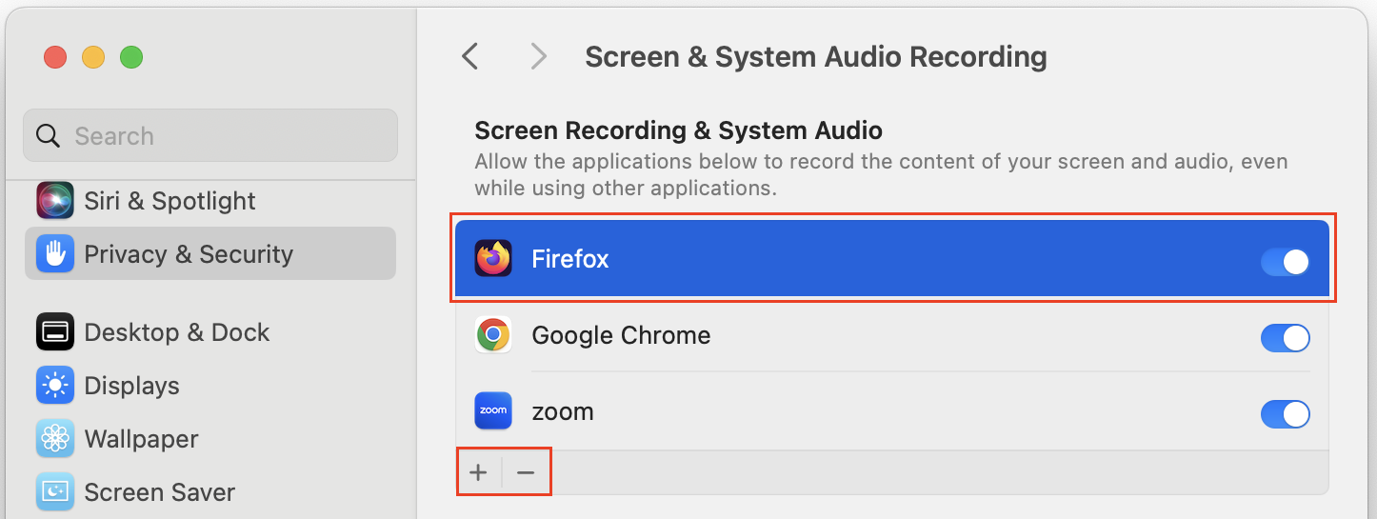Click the Desktop & Dock icon
The image size is (1377, 519).
[x=55, y=332]
